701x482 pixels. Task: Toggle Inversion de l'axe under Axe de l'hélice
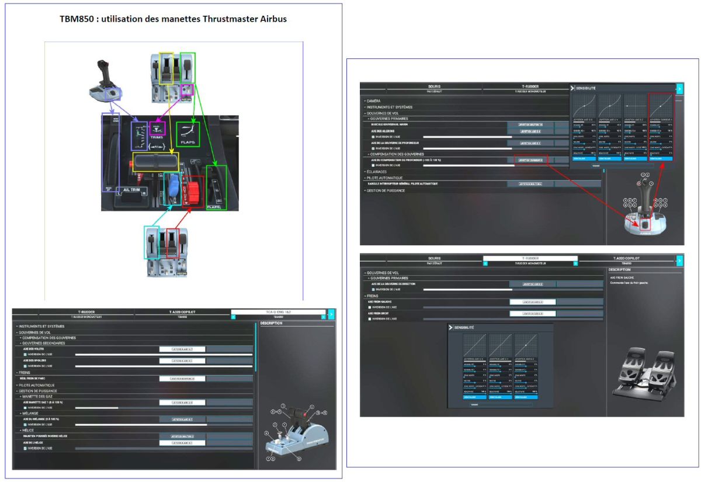point(25,448)
